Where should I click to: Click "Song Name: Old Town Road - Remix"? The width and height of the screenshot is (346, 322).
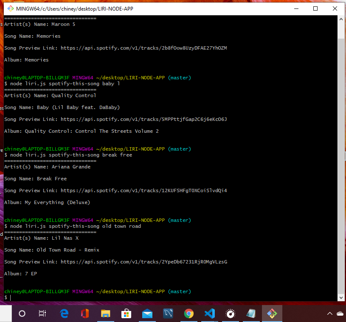(x=52, y=250)
